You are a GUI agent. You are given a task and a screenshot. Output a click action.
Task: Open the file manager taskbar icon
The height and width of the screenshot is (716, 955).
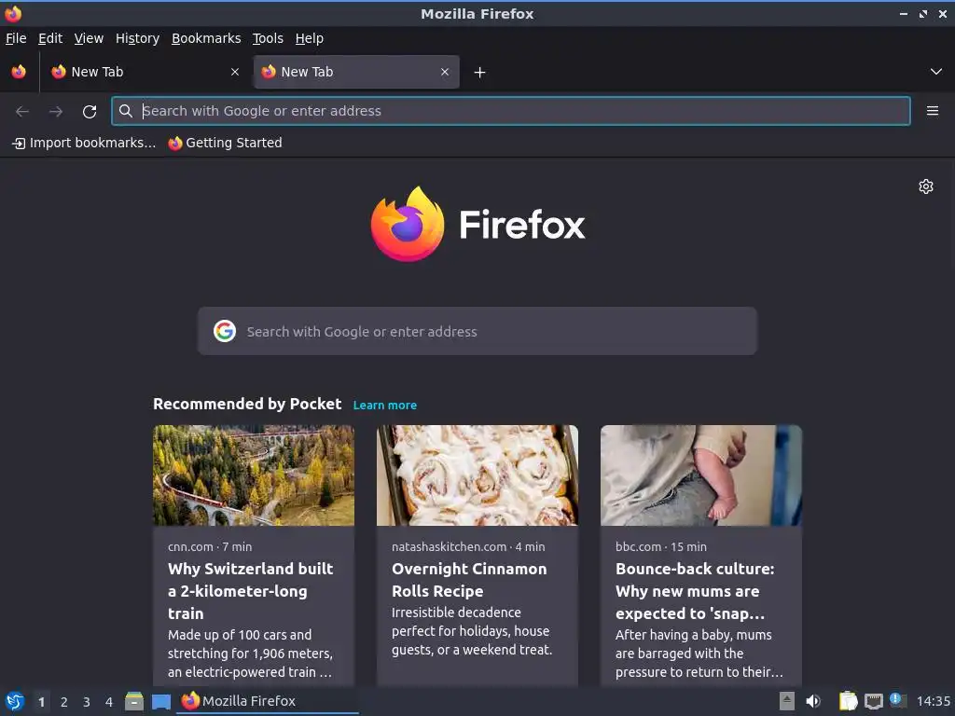pyautogui.click(x=134, y=701)
